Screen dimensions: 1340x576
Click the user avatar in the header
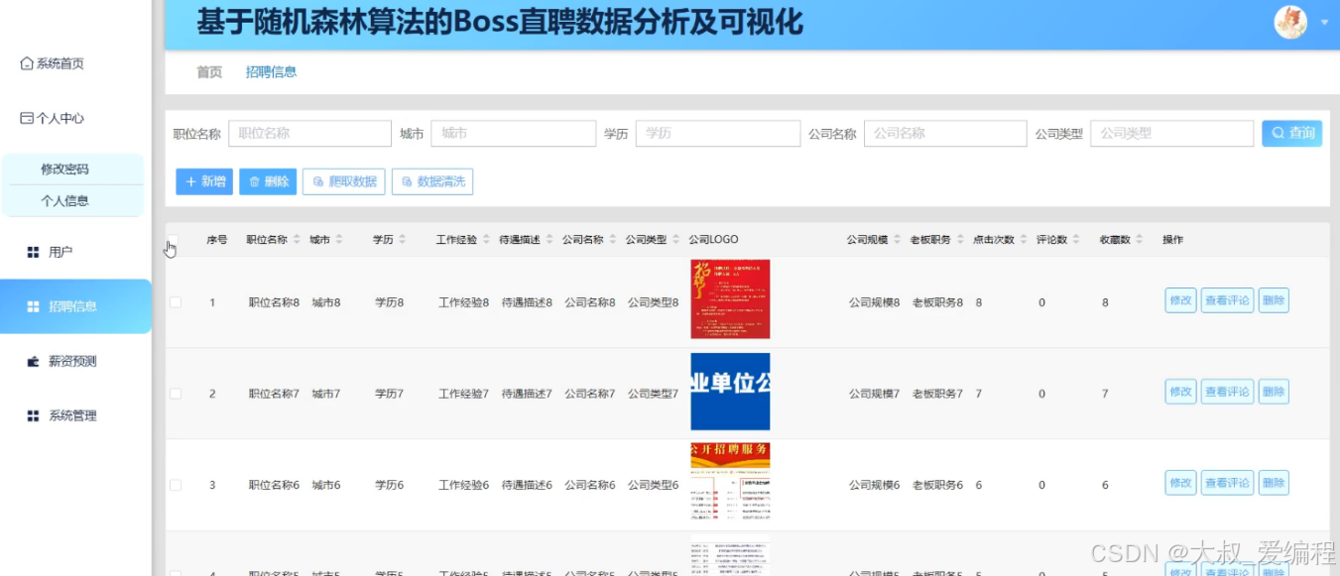[1290, 22]
